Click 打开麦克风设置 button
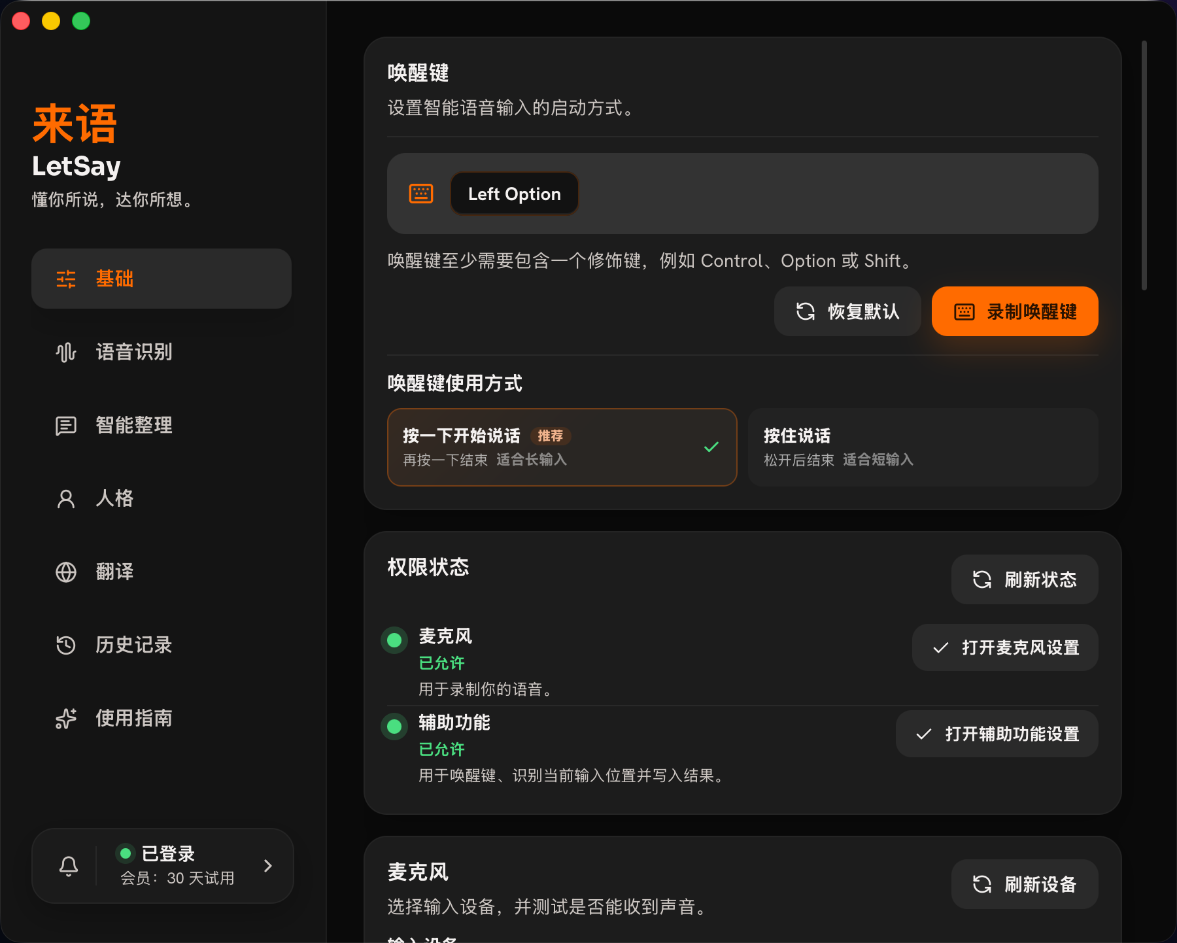This screenshot has width=1177, height=943. (x=1005, y=647)
